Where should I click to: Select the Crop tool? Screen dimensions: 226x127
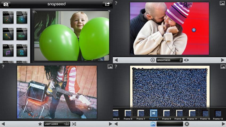pyautogui.click(x=8, y=50)
